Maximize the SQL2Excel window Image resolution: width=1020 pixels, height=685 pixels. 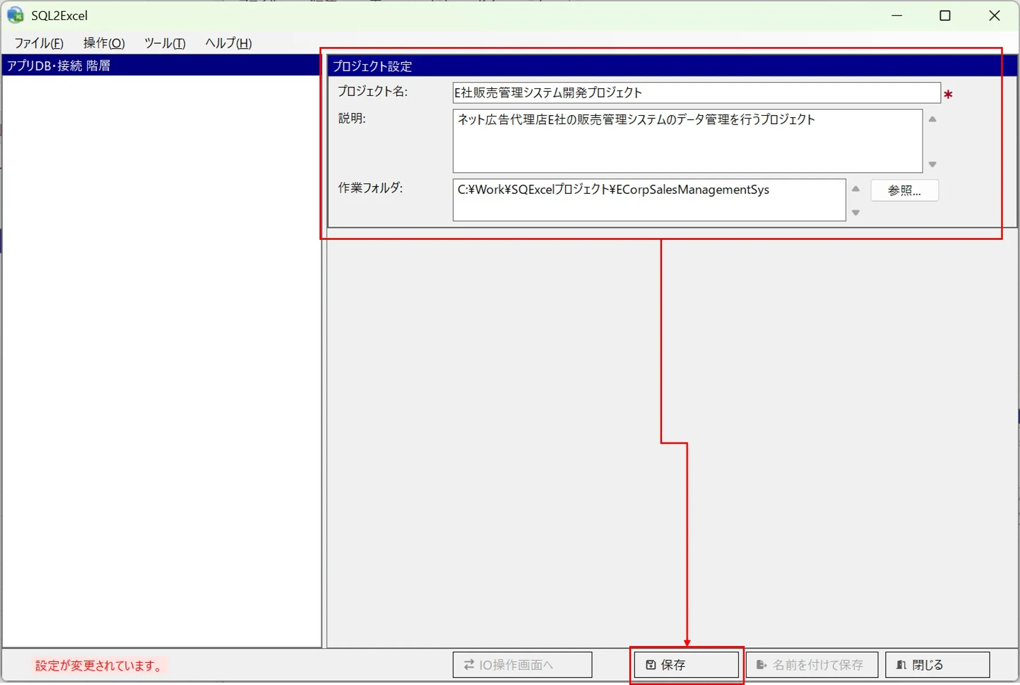pyautogui.click(x=945, y=15)
